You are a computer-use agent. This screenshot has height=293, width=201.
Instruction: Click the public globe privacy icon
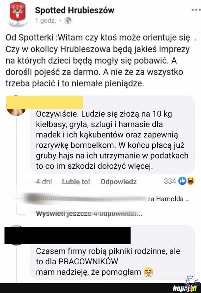68,20
